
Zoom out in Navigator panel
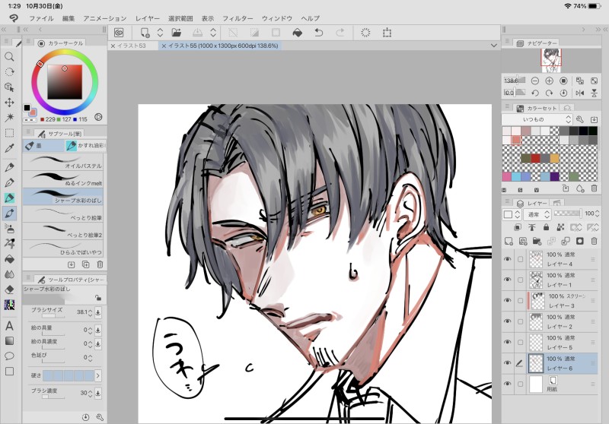pos(535,81)
